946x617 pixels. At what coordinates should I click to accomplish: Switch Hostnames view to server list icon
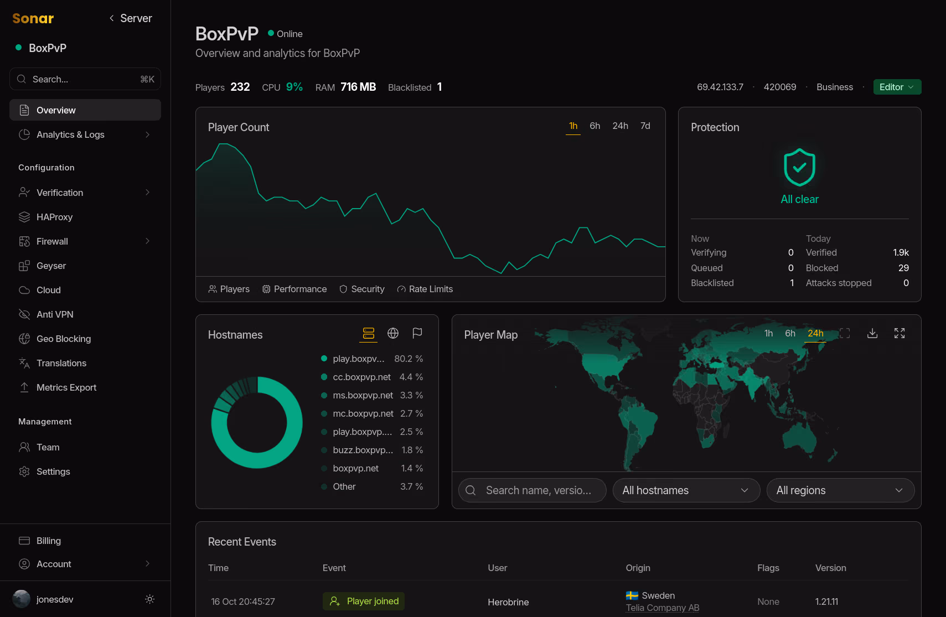369,333
